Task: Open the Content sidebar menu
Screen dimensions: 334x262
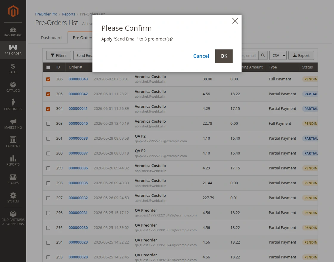Action: click(13, 142)
